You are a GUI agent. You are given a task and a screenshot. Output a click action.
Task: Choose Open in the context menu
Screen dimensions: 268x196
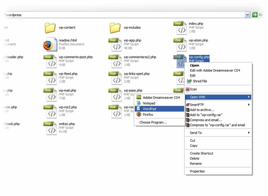point(194,65)
